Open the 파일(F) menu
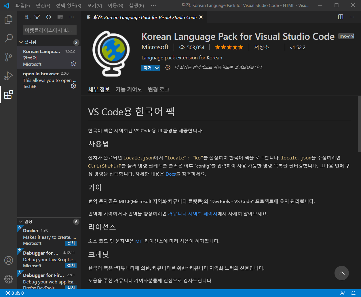 tap(23, 5)
